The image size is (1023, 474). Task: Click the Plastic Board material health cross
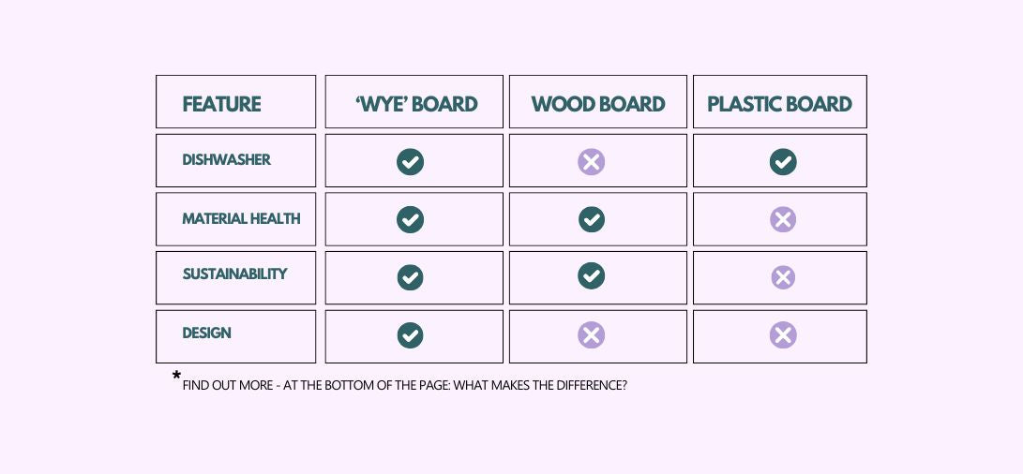(783, 219)
